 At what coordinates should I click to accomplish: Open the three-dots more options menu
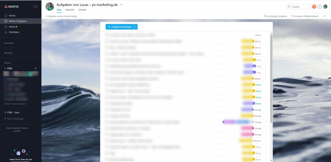click(x=324, y=16)
